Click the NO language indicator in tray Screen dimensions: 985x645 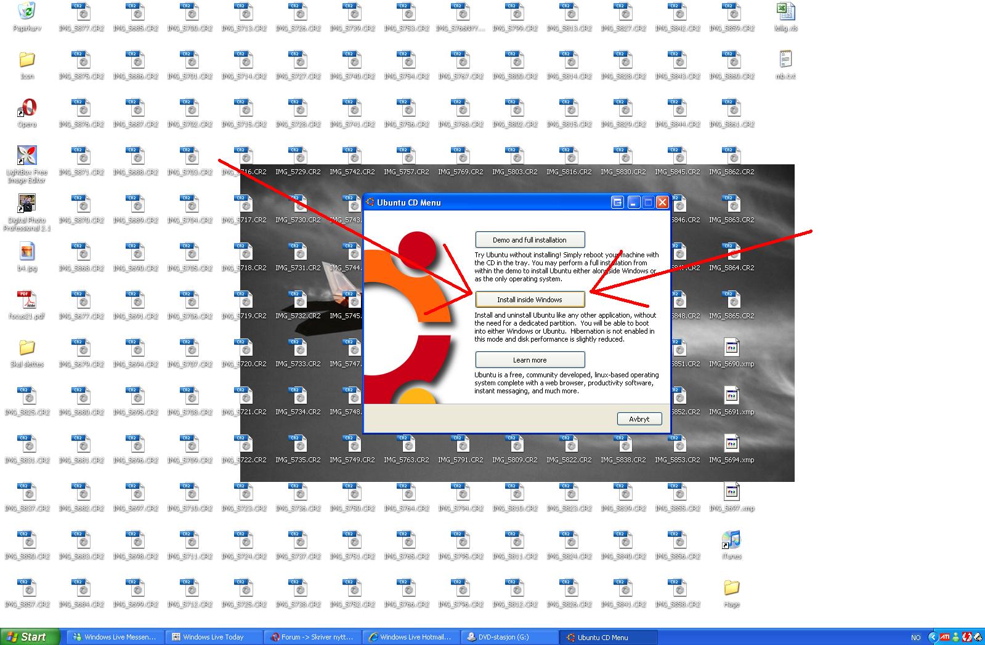coord(915,638)
